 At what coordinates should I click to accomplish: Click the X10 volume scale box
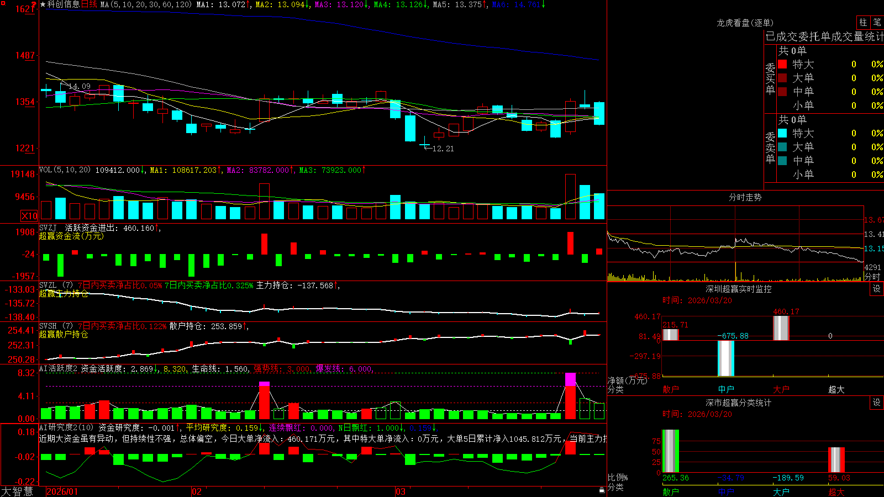click(29, 216)
